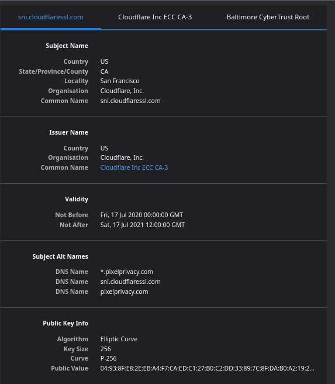Click the Public Value label

pos(70,368)
